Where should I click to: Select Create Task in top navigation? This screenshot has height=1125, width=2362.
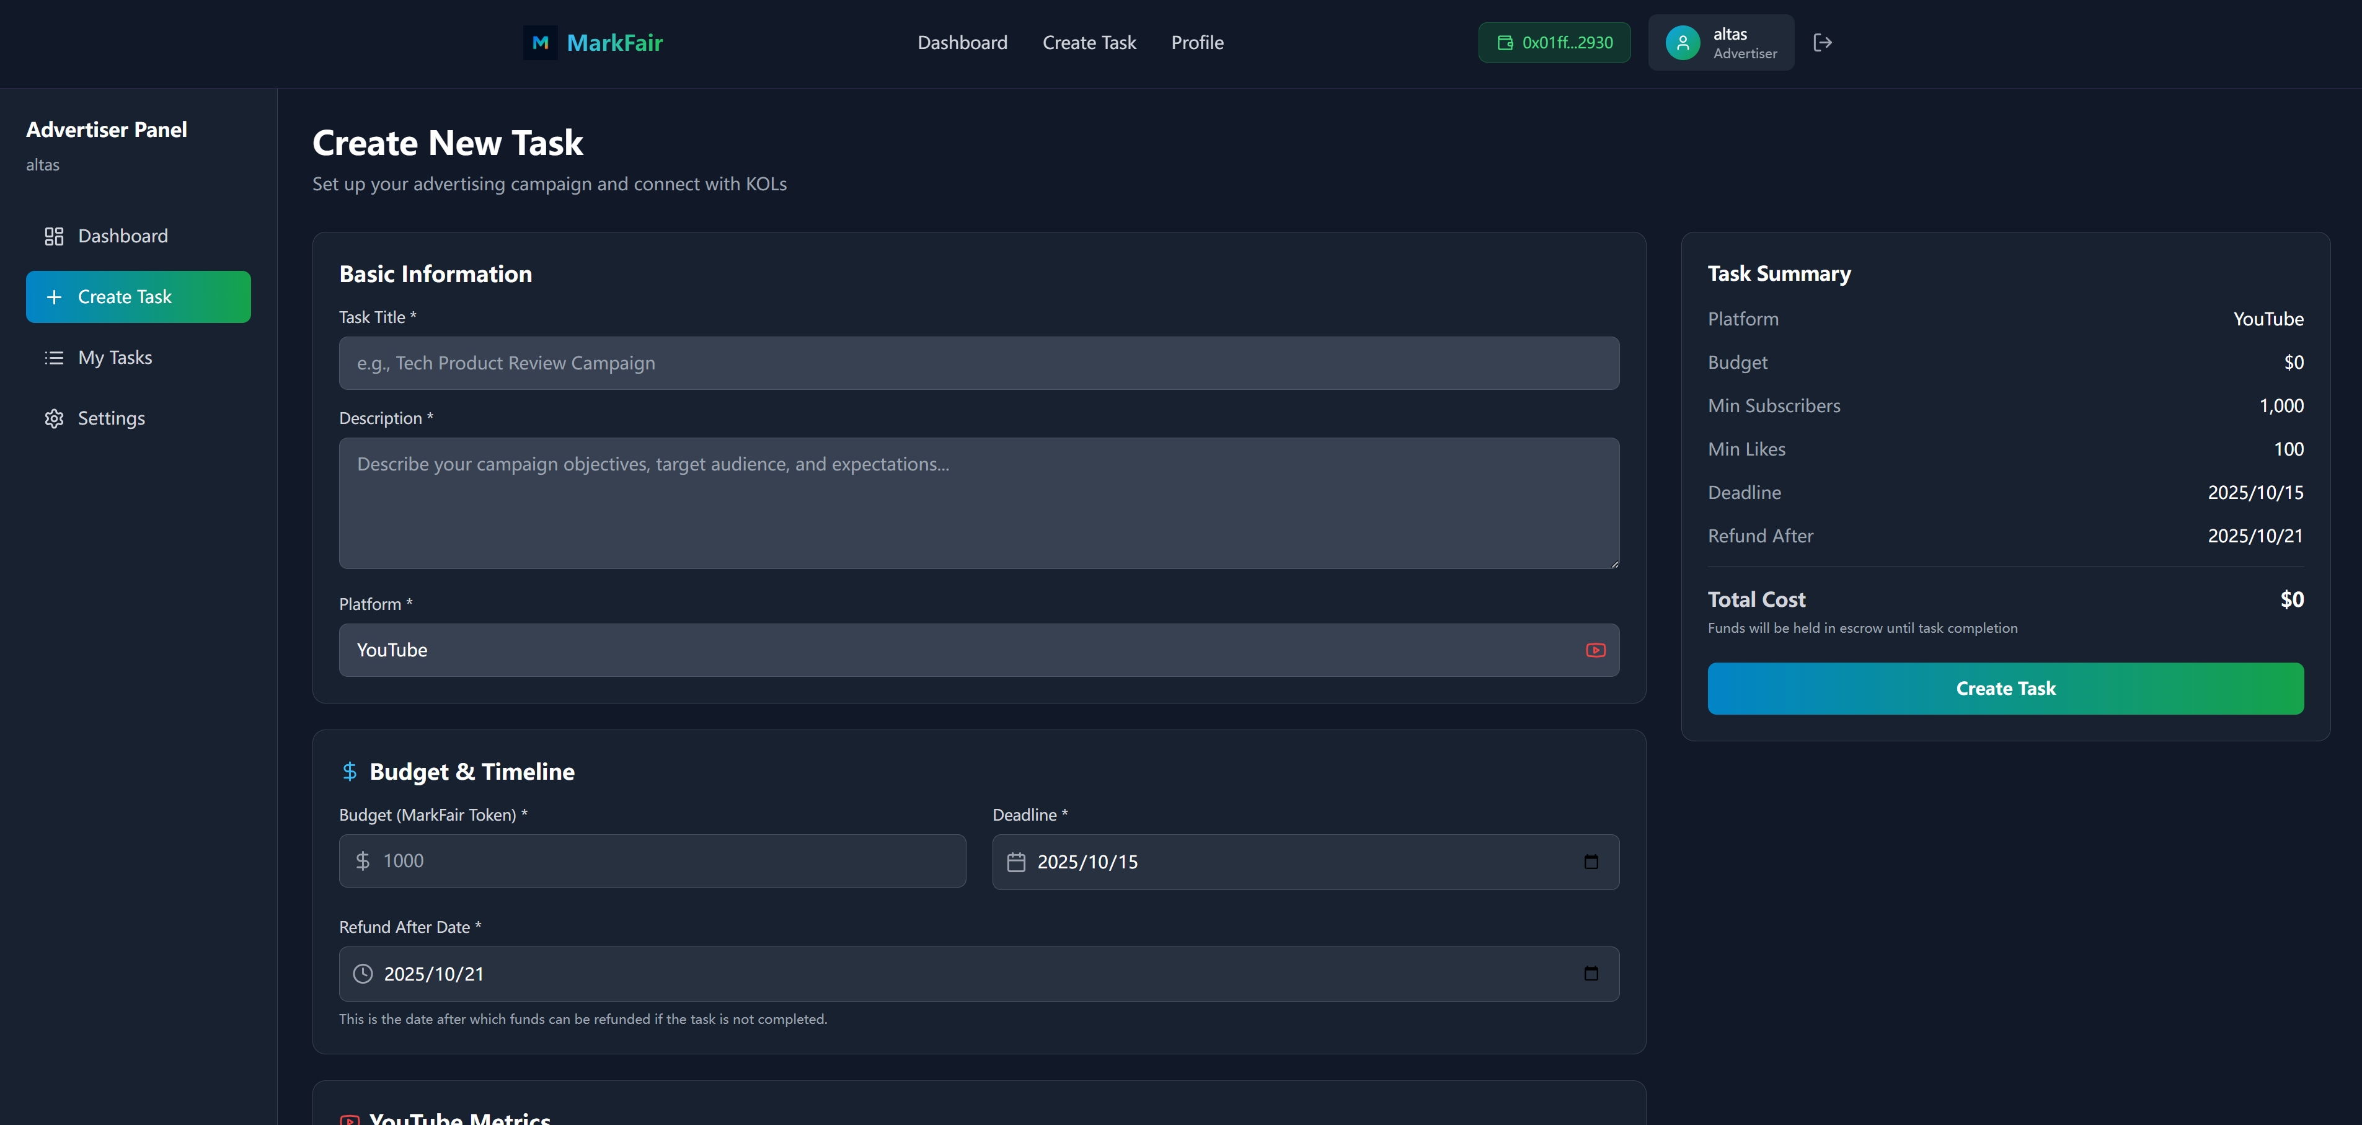pyautogui.click(x=1089, y=42)
